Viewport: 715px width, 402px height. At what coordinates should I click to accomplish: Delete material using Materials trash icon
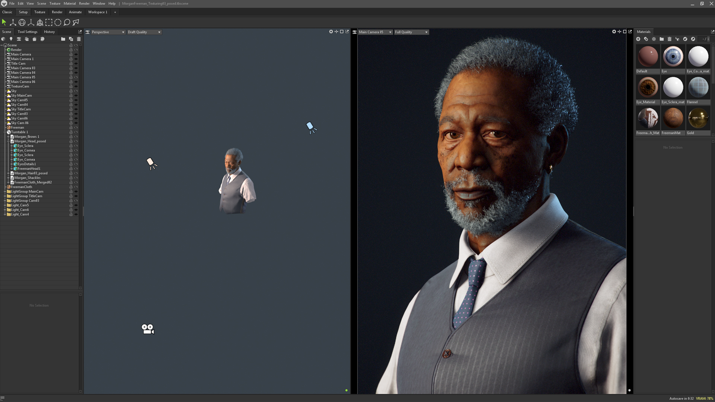pyautogui.click(x=669, y=39)
